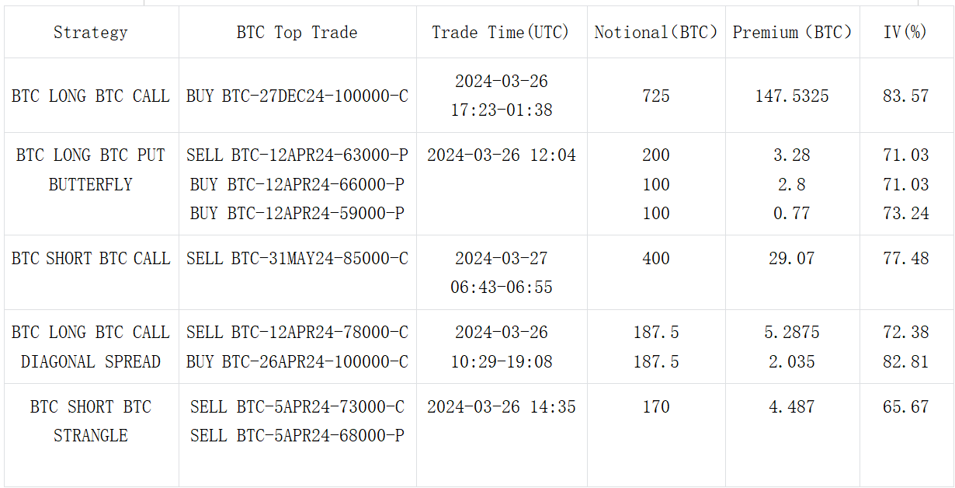Viewport: 955px width, 488px height.
Task: Click the 725 notional value
Action: (656, 96)
